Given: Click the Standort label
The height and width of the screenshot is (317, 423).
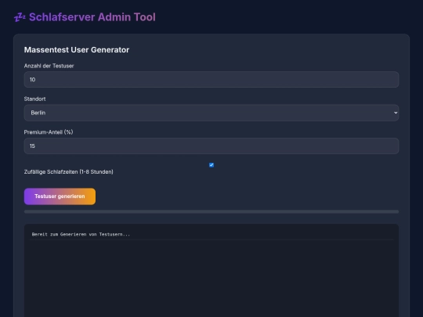Looking at the screenshot, I should click(x=34, y=99).
